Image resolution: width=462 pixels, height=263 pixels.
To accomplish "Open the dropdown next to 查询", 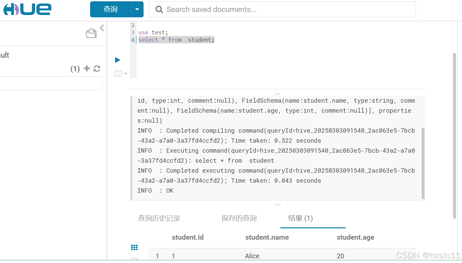I will point(138,9).
